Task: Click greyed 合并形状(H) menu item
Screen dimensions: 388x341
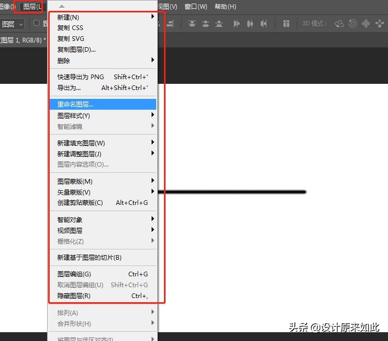Action: pyautogui.click(x=103, y=324)
